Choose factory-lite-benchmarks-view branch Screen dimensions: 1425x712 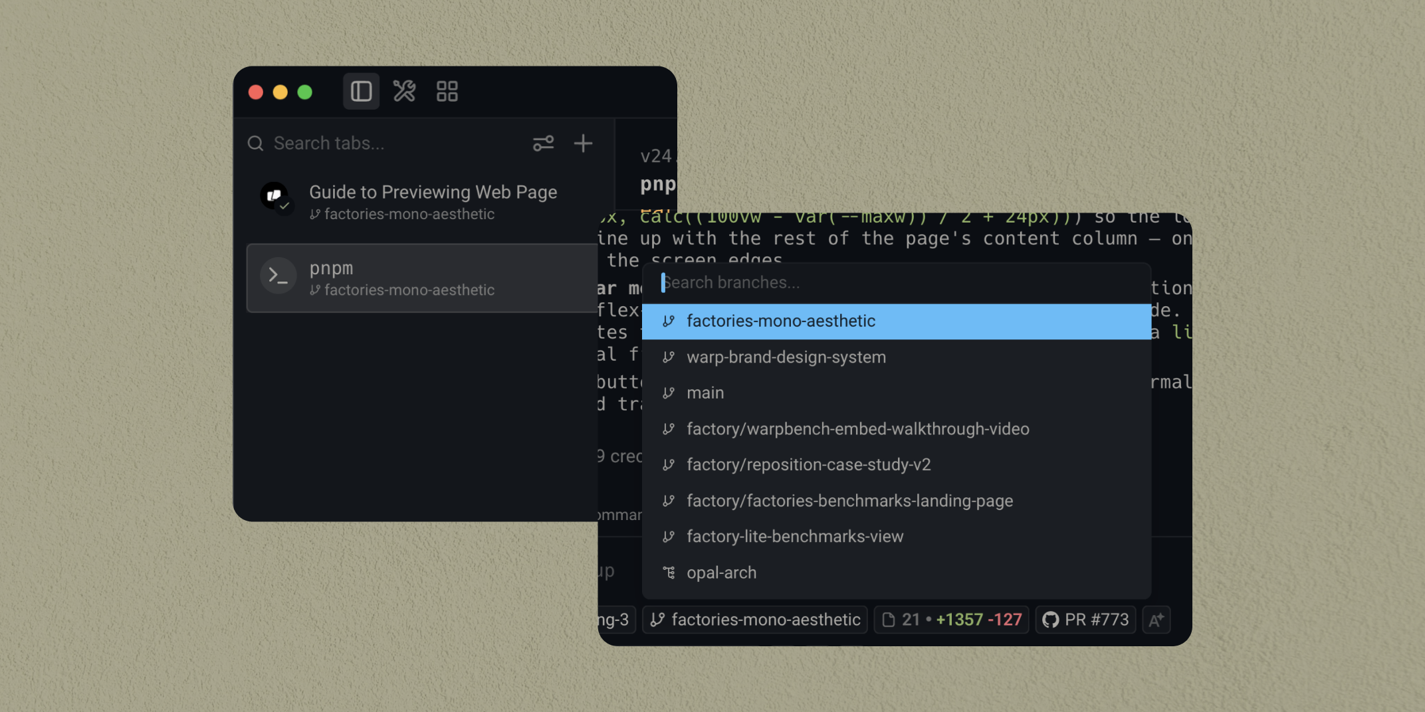(896, 537)
